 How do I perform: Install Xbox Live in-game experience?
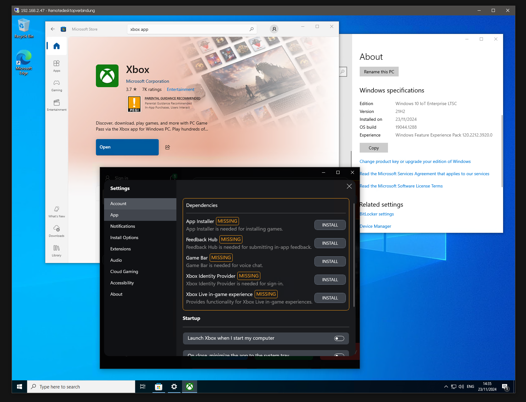coord(330,298)
